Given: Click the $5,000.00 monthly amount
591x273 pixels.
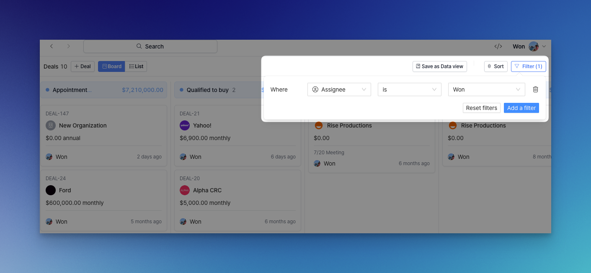Looking at the screenshot, I should coord(205,203).
